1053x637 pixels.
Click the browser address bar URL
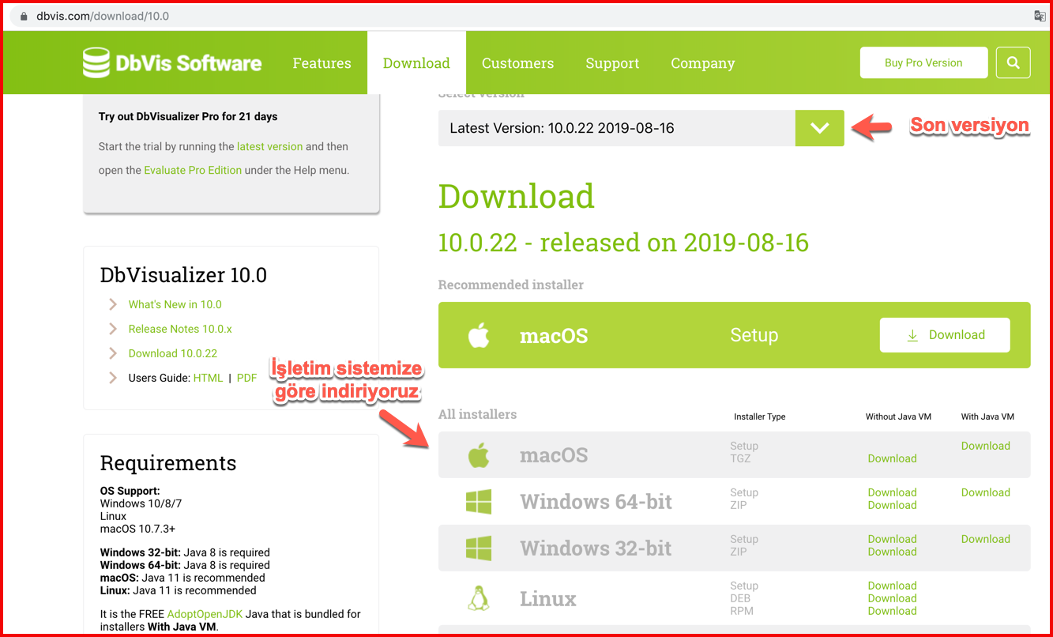tap(103, 16)
